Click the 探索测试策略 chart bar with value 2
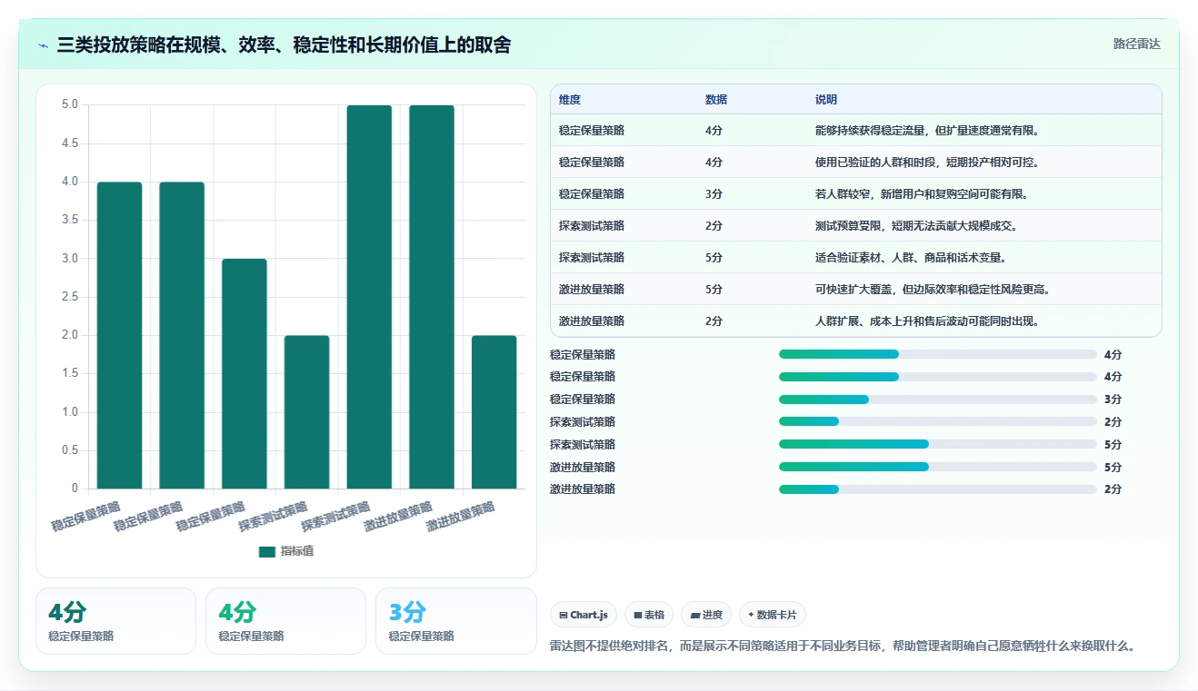This screenshot has height=691, width=1198. tap(307, 412)
